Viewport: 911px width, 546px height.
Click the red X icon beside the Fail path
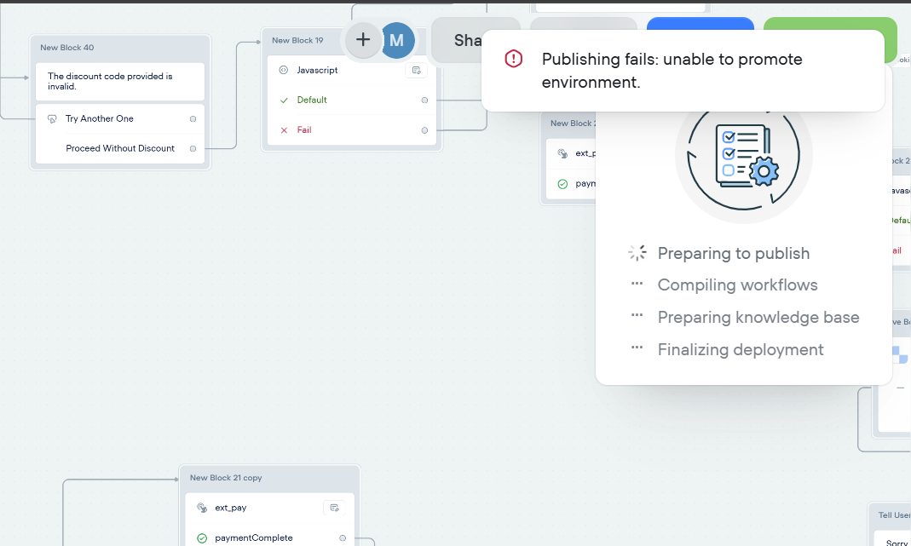click(x=284, y=130)
